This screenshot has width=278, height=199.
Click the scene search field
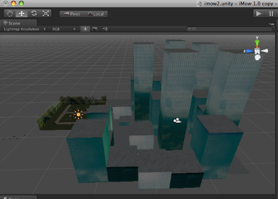tap(229, 29)
